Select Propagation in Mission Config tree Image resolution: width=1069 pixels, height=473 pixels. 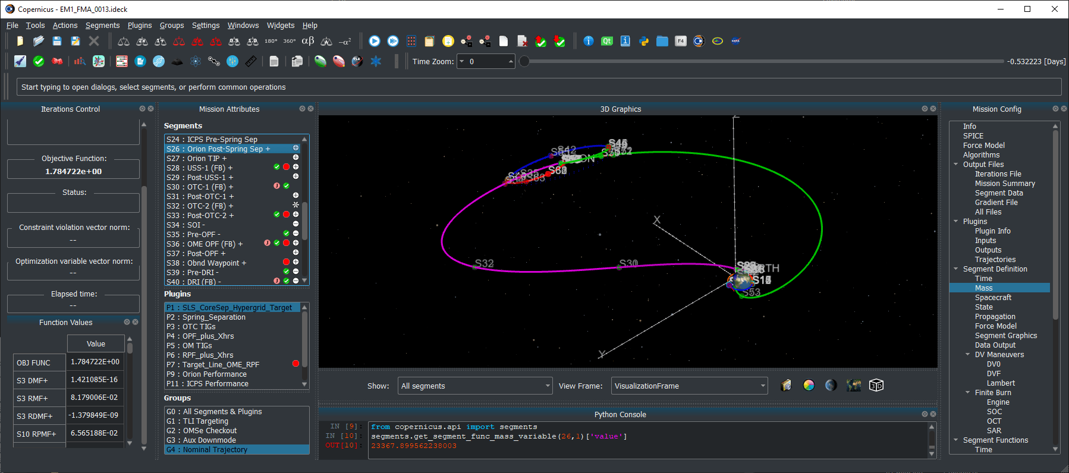click(x=995, y=317)
